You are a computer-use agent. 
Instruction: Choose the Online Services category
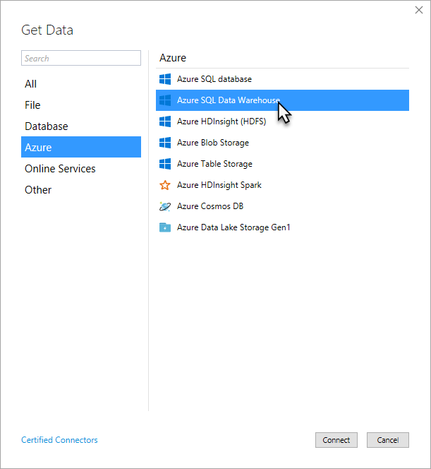coord(60,169)
